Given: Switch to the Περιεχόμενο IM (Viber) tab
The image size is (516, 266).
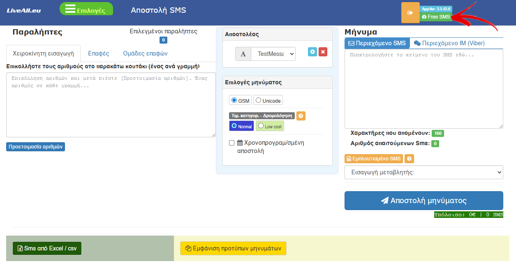Looking at the screenshot, I should click(449, 43).
